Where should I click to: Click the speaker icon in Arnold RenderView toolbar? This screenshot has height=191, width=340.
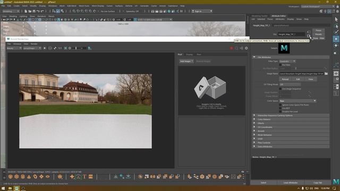(x=241, y=48)
